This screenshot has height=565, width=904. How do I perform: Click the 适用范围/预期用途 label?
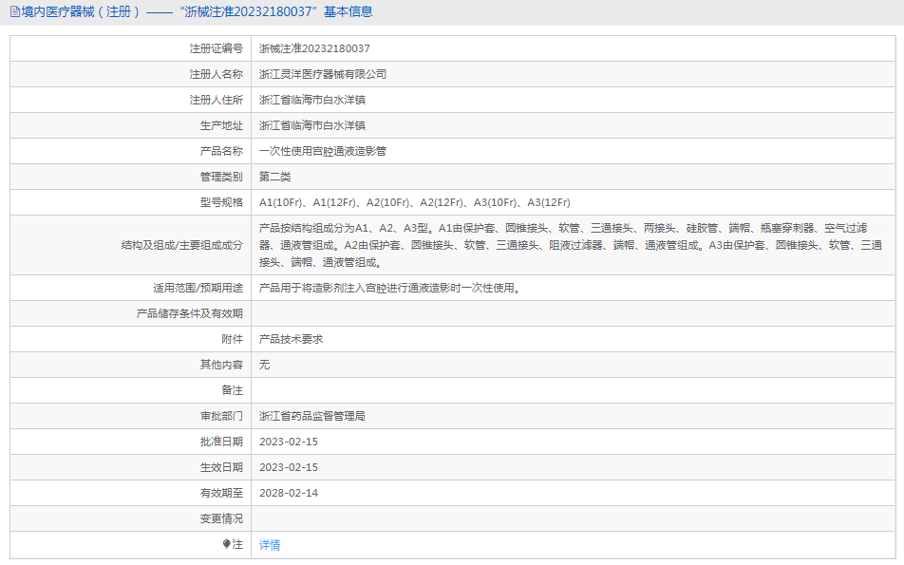click(198, 288)
